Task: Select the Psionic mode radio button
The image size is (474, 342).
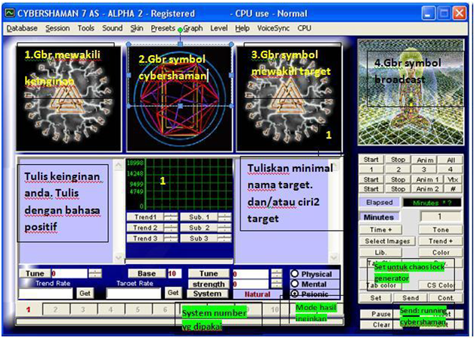Action: (295, 294)
